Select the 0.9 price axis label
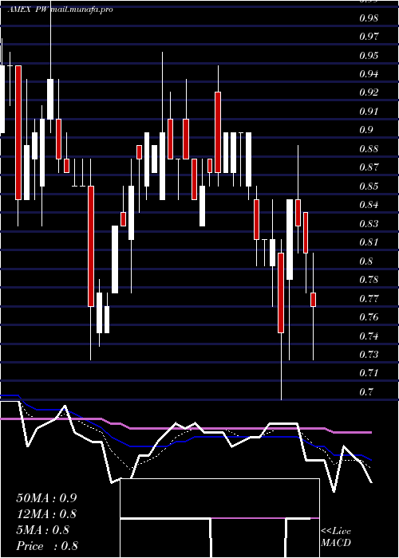The width and height of the screenshot is (399, 558). click(365, 129)
